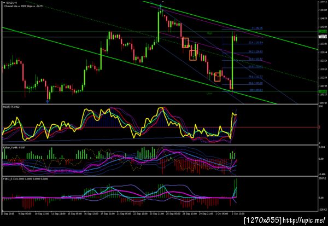Select the FIBO_S indicator label

pyautogui.click(x=25, y=179)
